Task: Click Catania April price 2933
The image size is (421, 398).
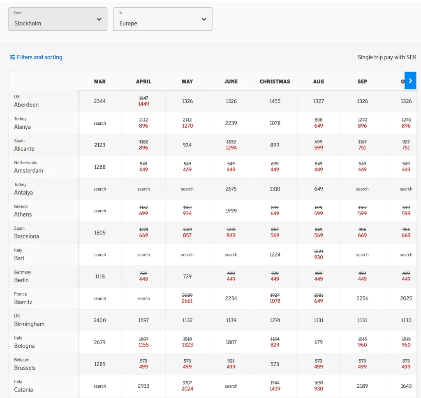Action: pos(143,386)
